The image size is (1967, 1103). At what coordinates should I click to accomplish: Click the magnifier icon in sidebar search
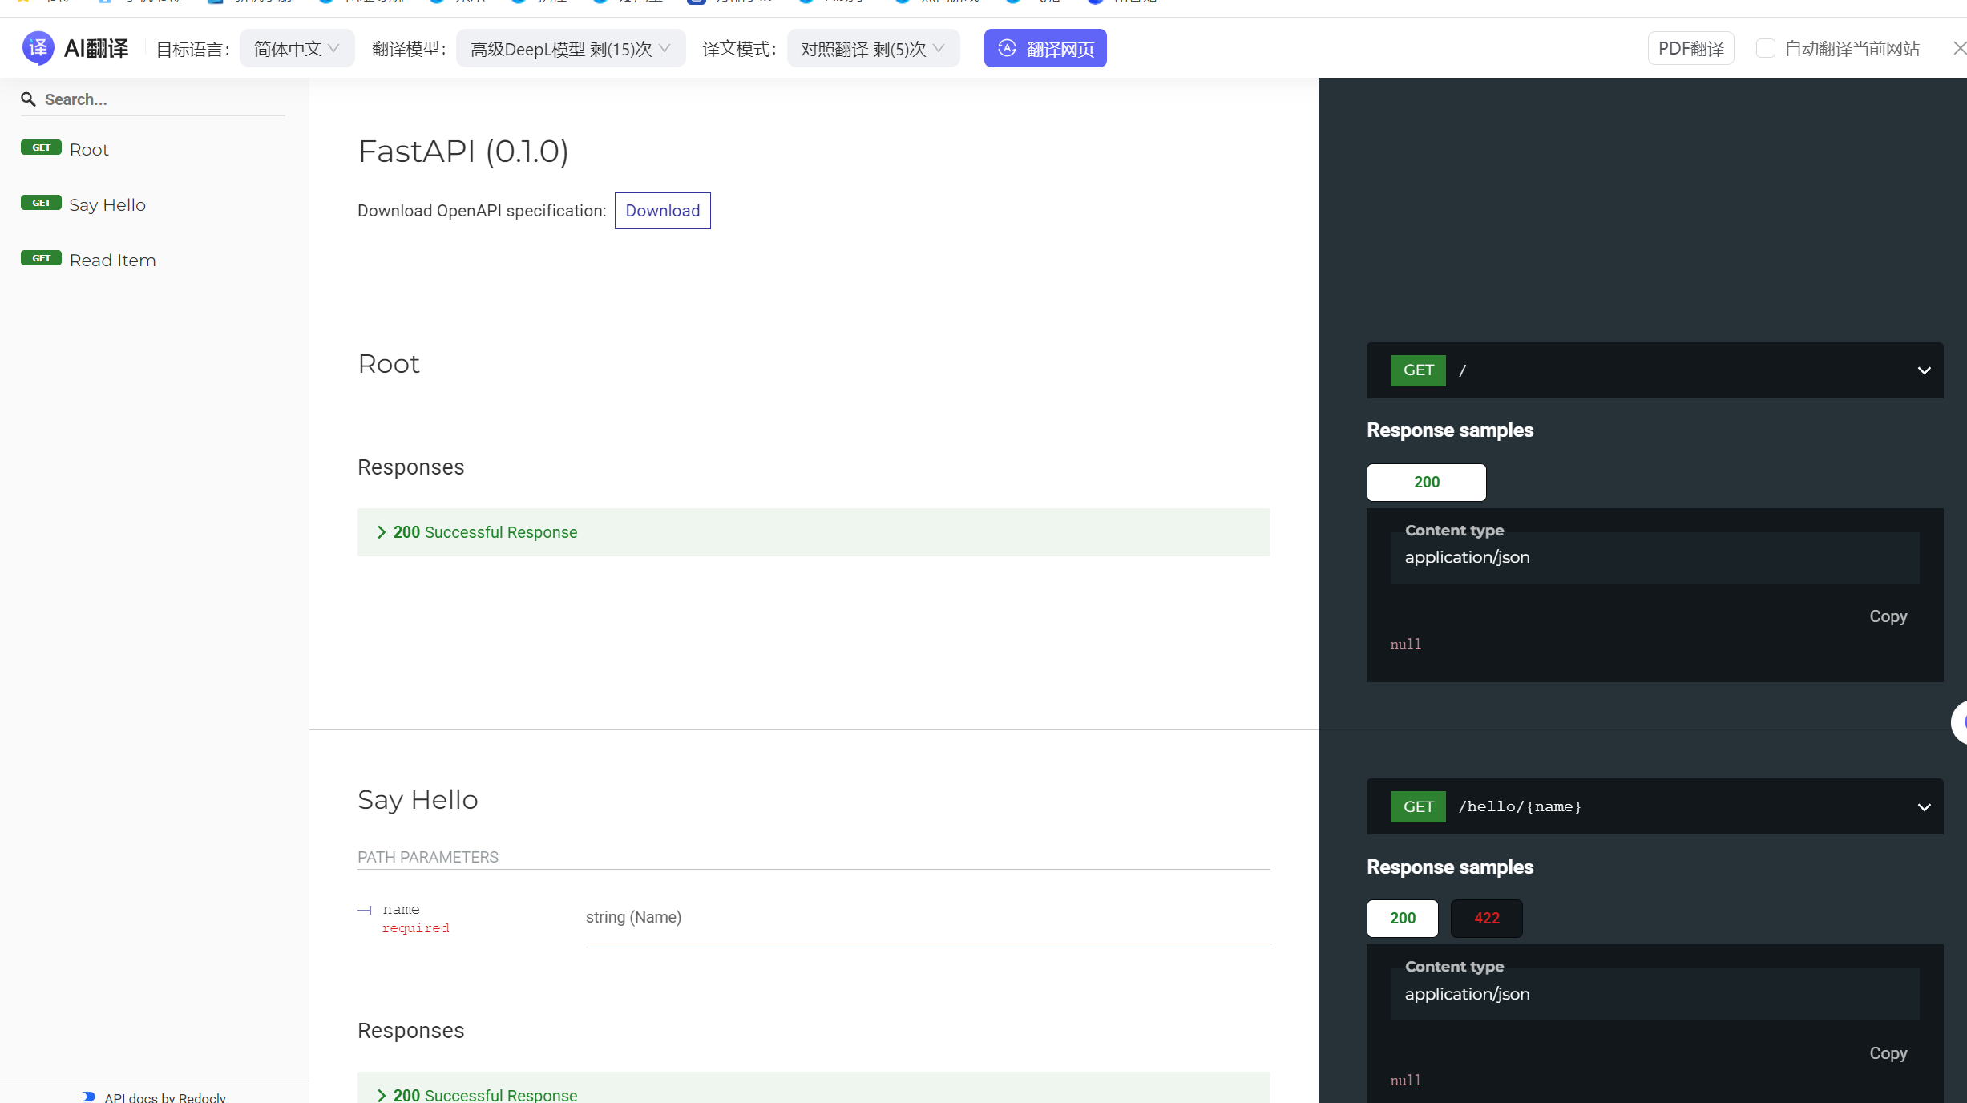point(29,99)
